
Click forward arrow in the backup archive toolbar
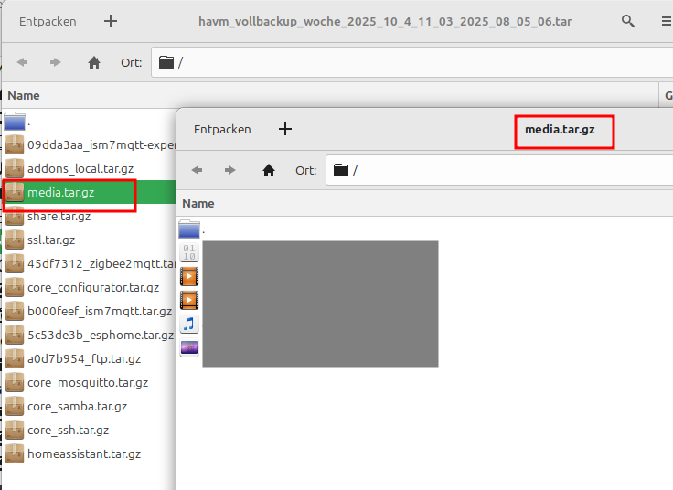click(x=56, y=63)
